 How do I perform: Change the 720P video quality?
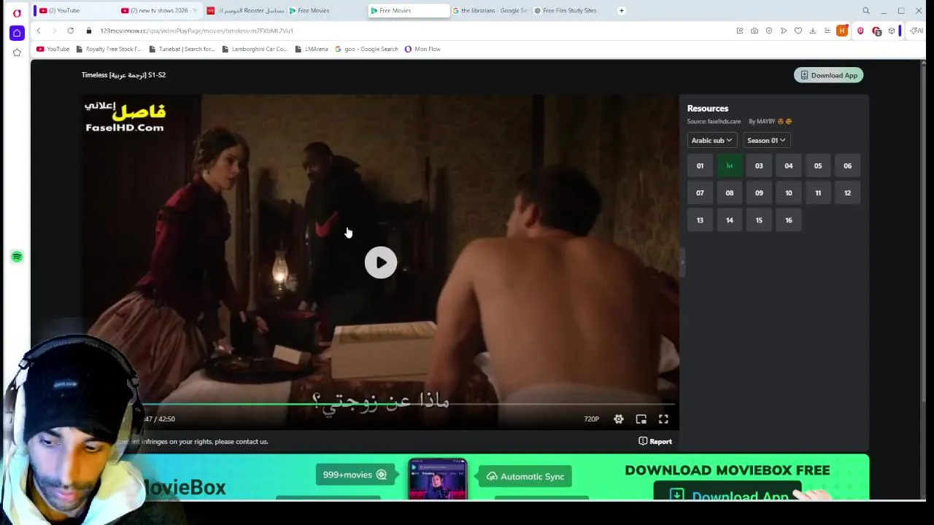click(591, 419)
